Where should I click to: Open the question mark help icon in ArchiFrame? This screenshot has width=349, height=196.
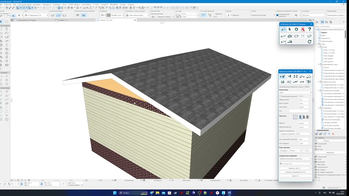[309, 29]
